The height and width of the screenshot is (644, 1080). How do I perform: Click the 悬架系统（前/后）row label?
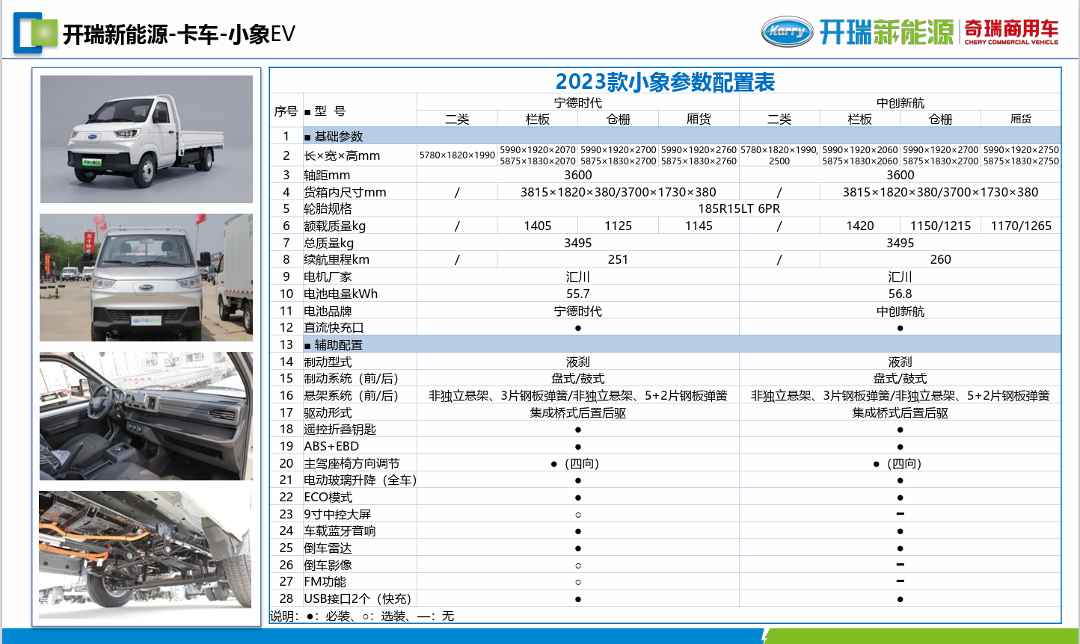tap(351, 395)
